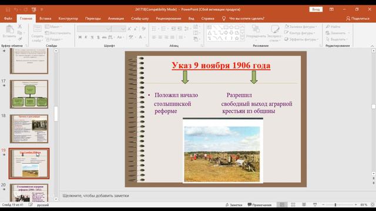The image size is (376, 211).
Task: Open Shape Fill (Заливка фигуры) dropdown
Action: (x=301, y=26)
